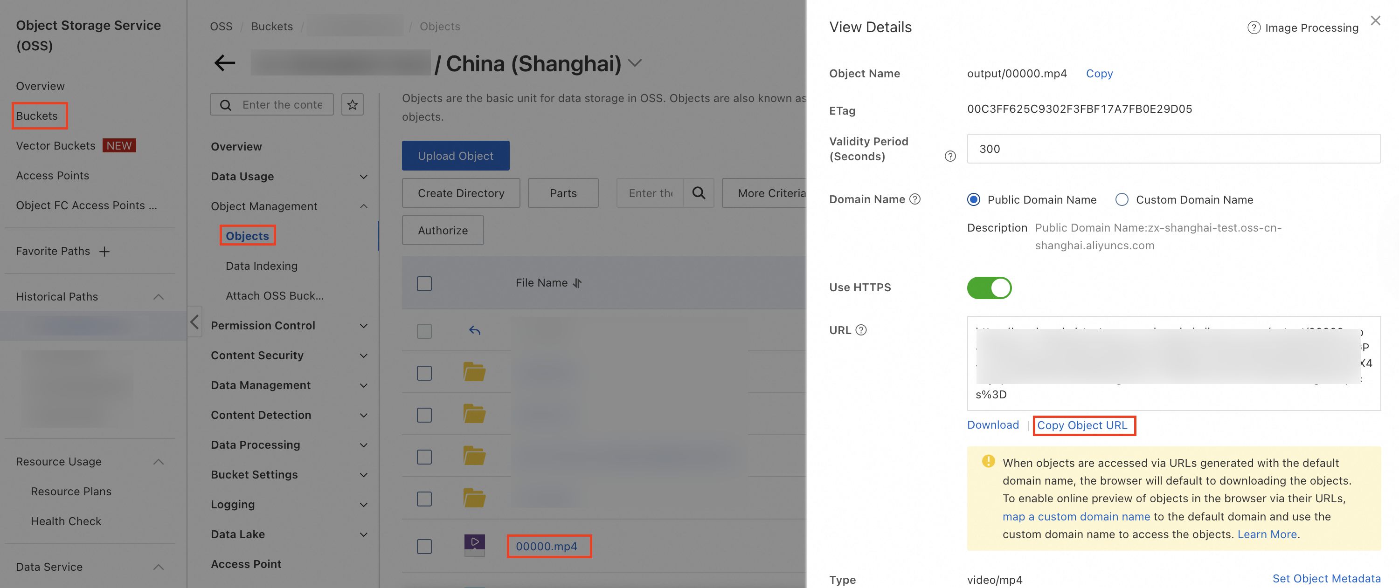Click the File Name sort icon
The image size is (1399, 588).
pos(577,283)
